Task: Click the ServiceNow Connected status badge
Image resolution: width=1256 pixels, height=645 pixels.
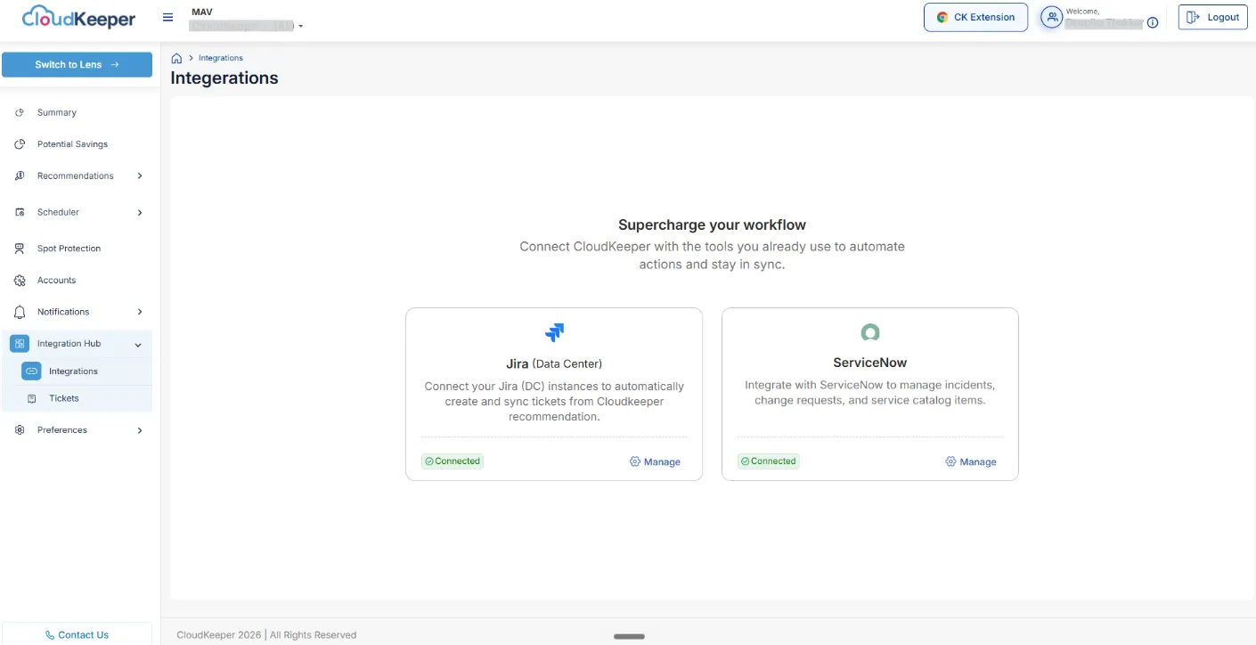Action: (769, 461)
